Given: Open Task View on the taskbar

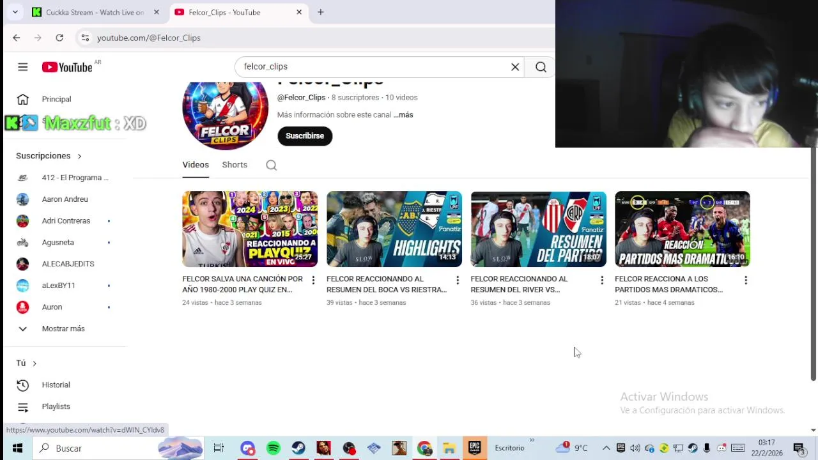Looking at the screenshot, I should tap(219, 448).
